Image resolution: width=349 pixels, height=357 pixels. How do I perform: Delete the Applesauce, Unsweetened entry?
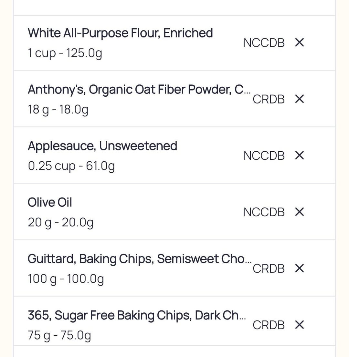(x=300, y=156)
